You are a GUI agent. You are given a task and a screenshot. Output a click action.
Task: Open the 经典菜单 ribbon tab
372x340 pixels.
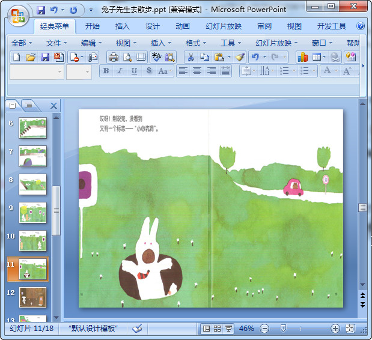point(55,26)
